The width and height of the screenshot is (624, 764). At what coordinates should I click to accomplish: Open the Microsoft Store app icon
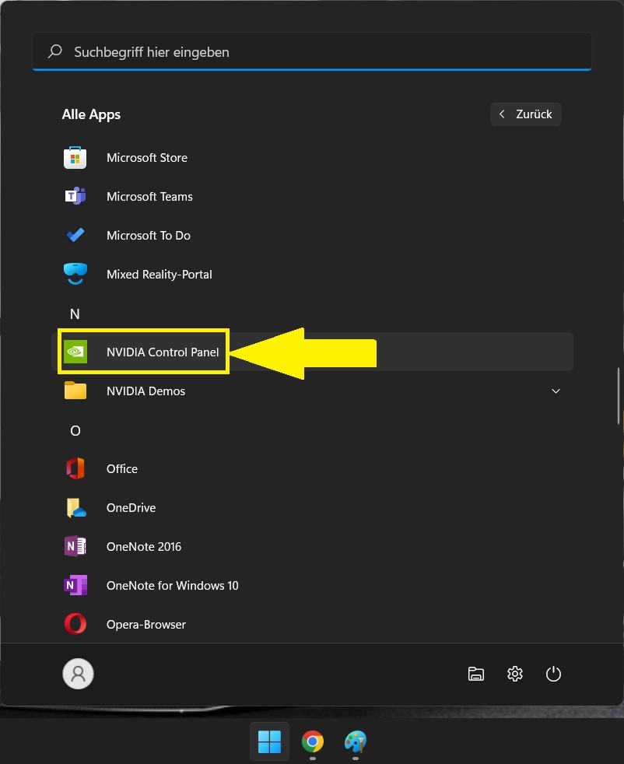point(75,157)
